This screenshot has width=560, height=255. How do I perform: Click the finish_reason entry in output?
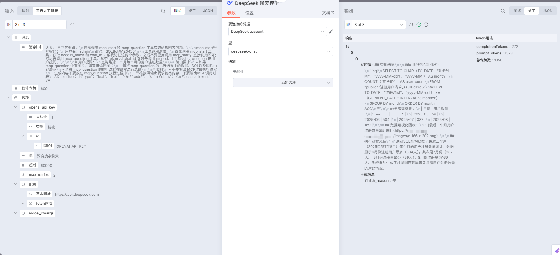click(380, 181)
